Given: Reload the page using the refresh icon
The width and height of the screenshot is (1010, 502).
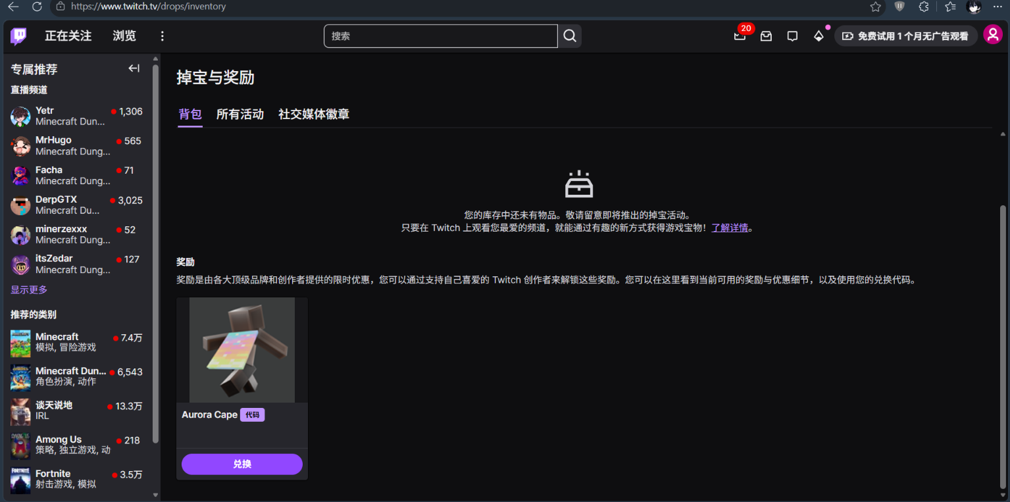Looking at the screenshot, I should tap(37, 7).
